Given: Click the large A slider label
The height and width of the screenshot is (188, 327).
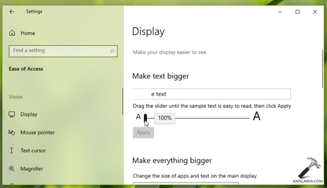Looking at the screenshot, I should click(257, 116).
